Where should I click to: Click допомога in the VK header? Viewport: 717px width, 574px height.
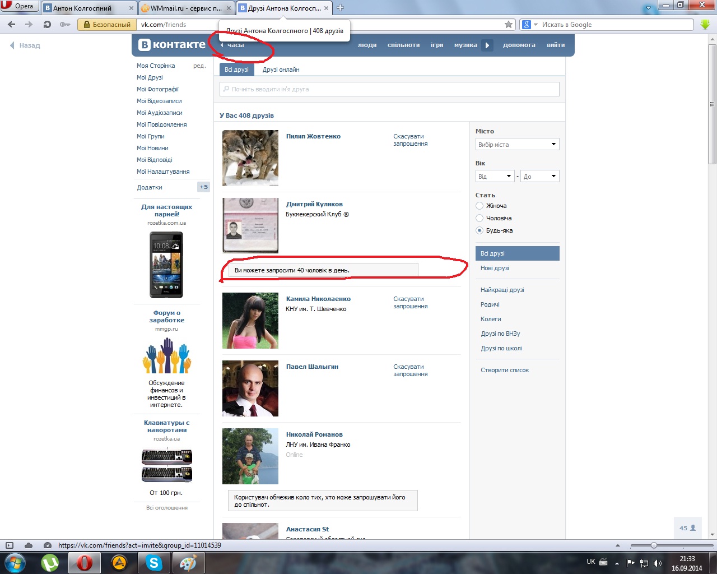519,45
